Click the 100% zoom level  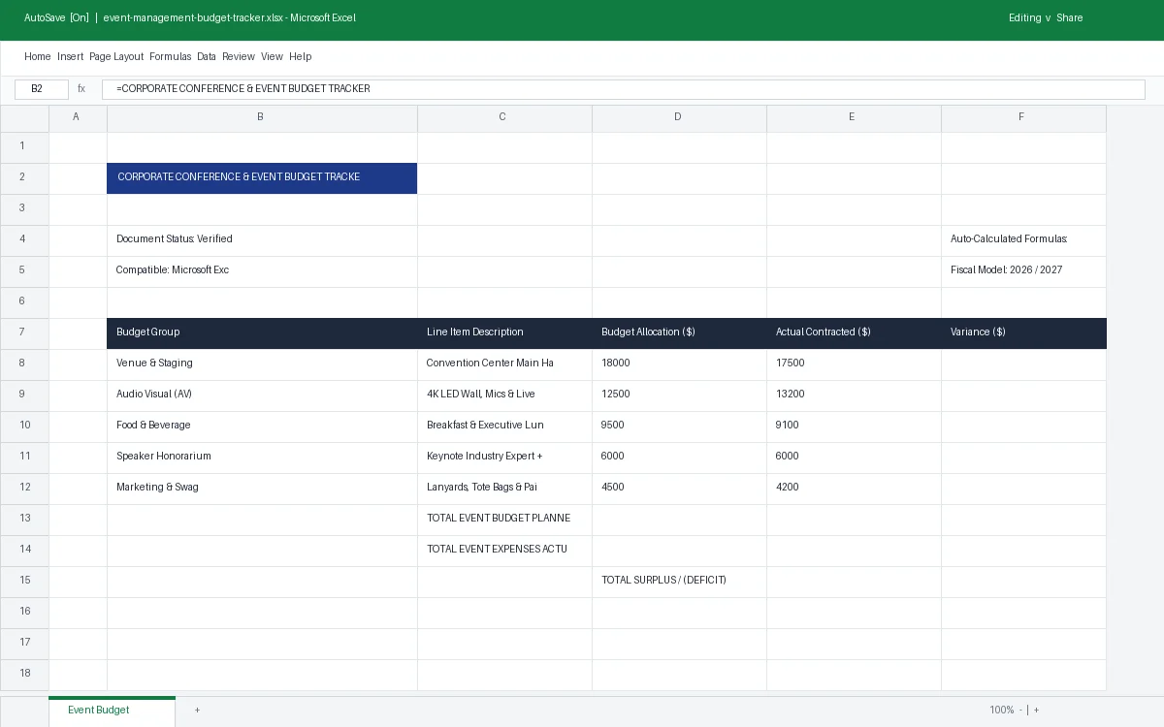[x=1001, y=711]
